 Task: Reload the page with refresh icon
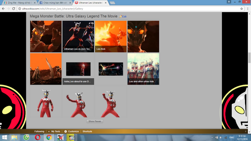point(14,9)
